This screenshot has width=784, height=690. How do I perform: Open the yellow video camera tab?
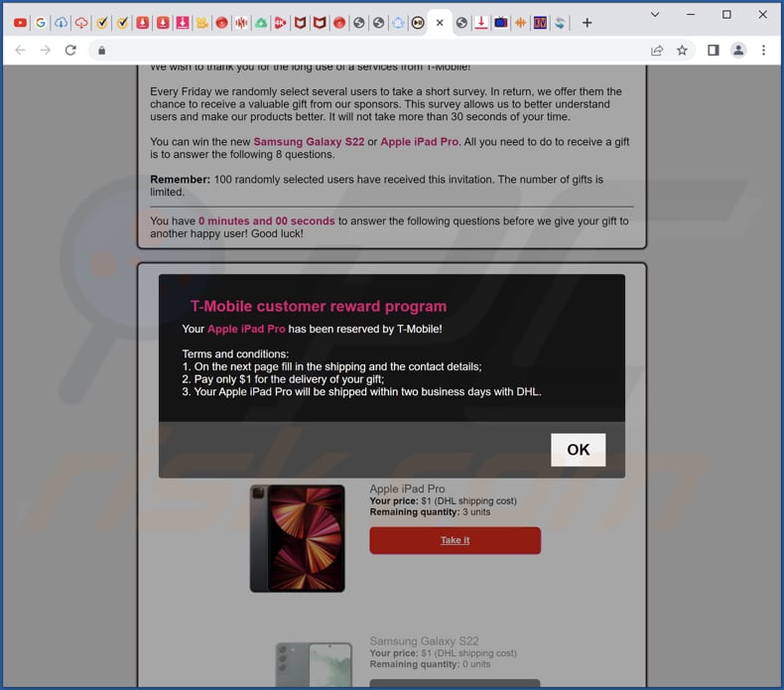(x=202, y=23)
